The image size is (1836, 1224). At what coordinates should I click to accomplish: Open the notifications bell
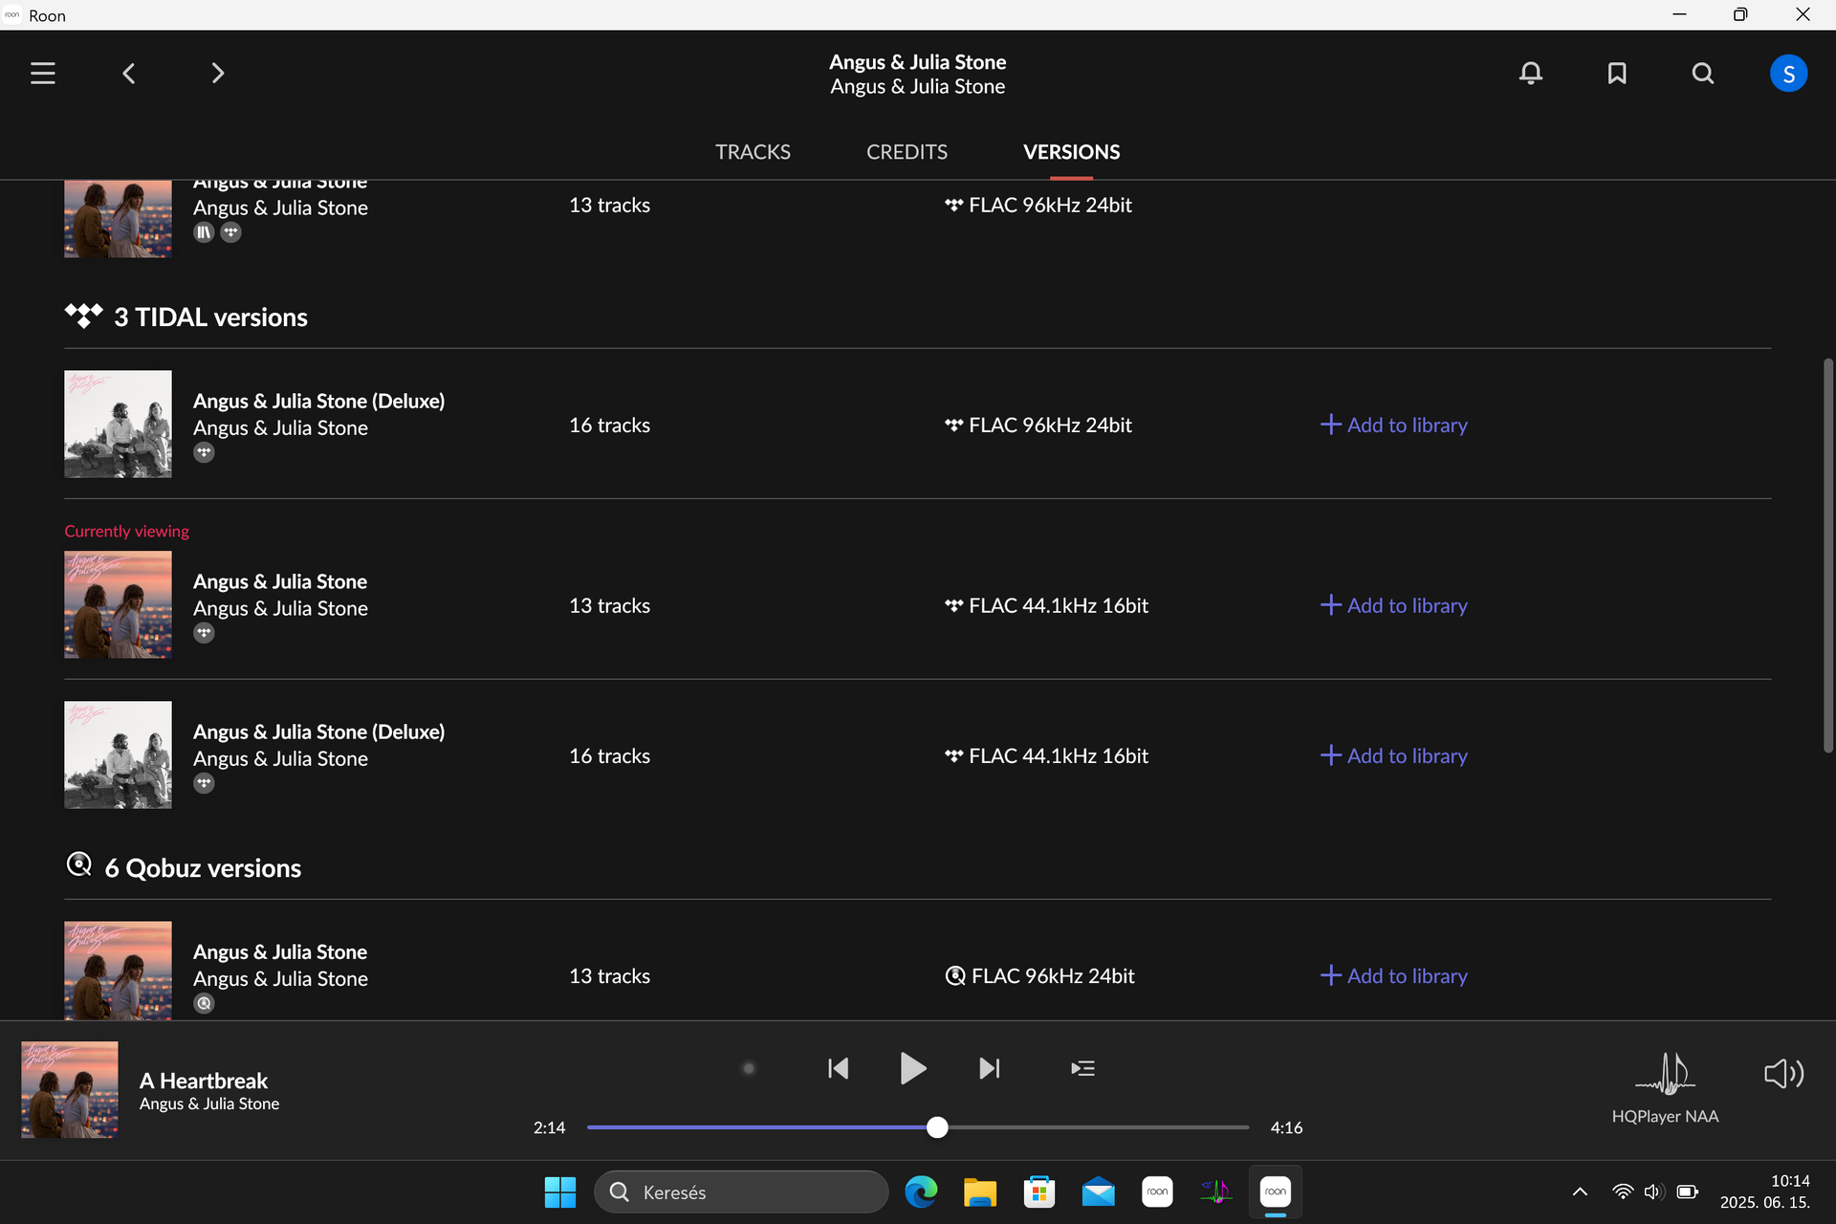(1530, 74)
